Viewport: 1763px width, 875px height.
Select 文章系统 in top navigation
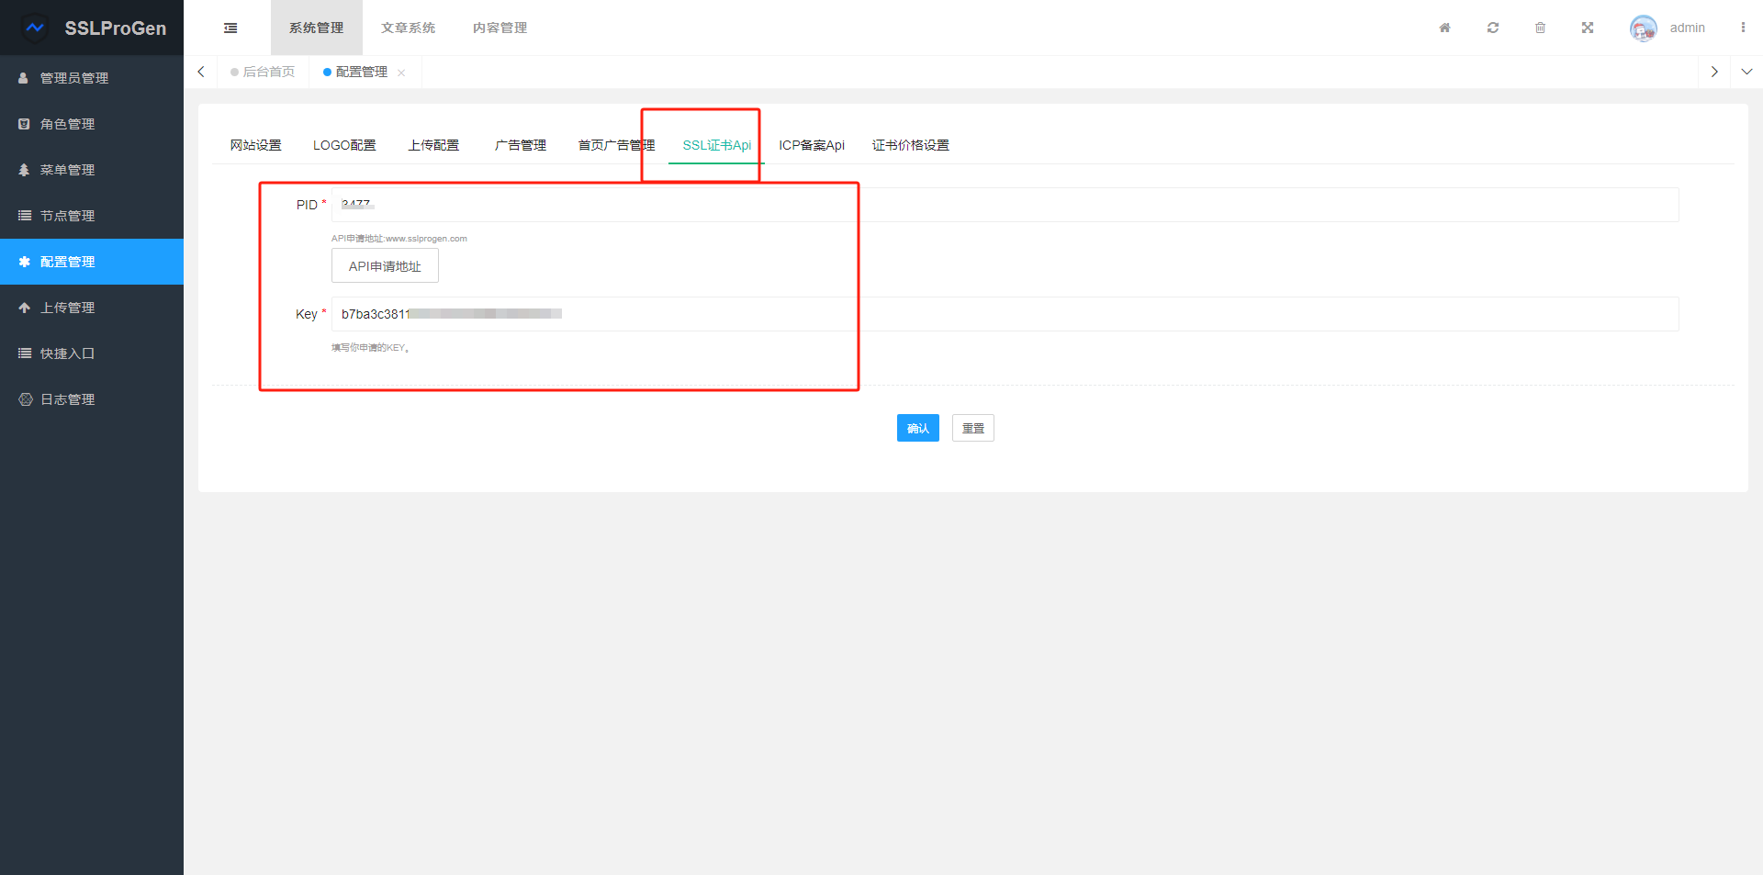pos(408,28)
